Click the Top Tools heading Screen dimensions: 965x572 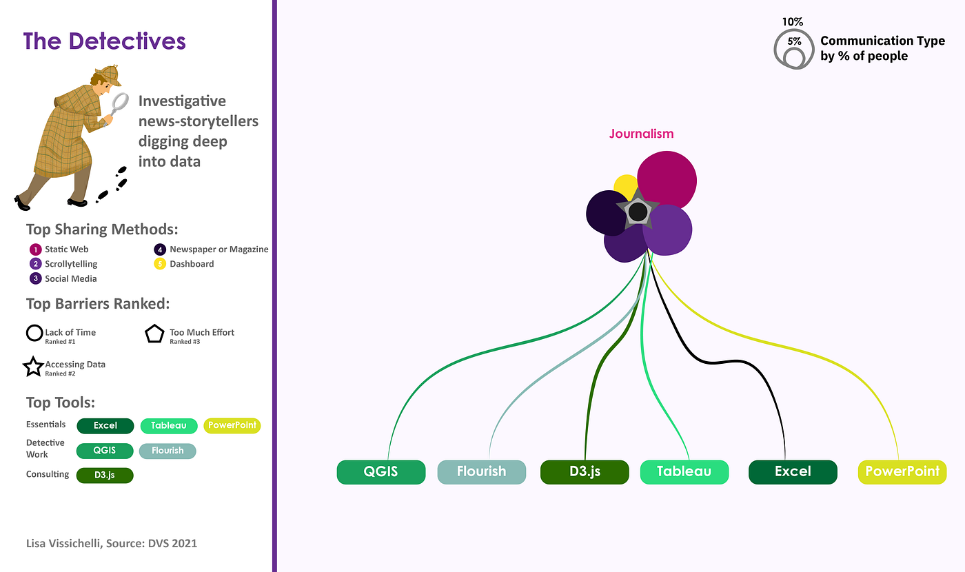tap(61, 402)
